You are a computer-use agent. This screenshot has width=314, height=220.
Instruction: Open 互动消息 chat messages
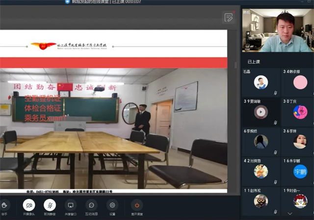91,205
